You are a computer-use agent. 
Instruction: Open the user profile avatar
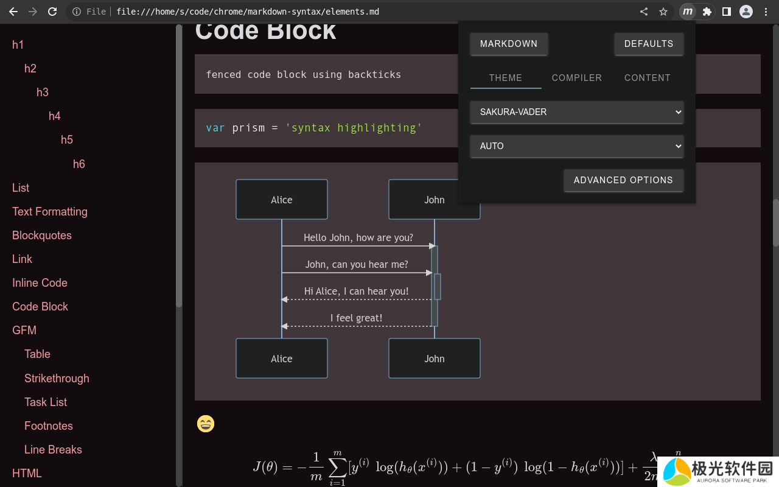click(746, 12)
